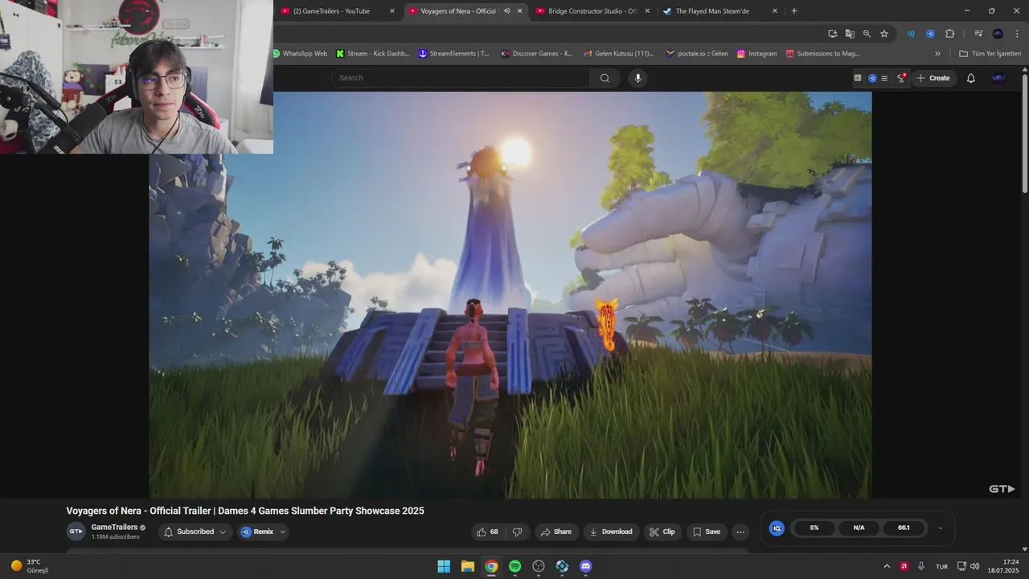Open the Chrome extensions puzzle icon

949,34
